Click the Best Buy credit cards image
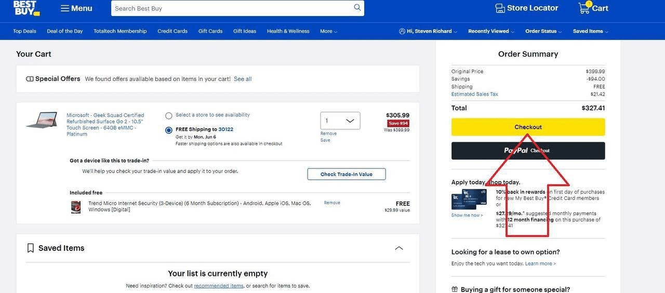665x293 pixels. click(469, 199)
